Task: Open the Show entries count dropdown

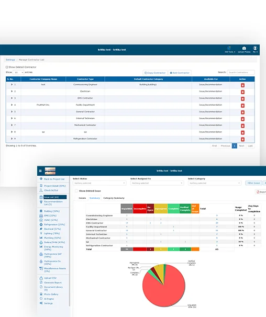Action: point(18,72)
